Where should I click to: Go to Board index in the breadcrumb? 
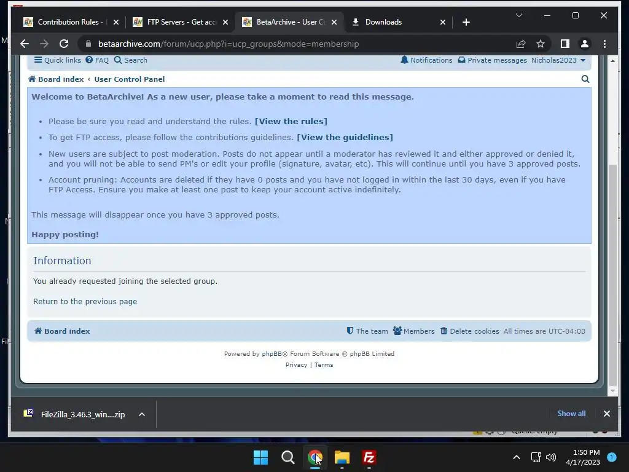click(56, 79)
